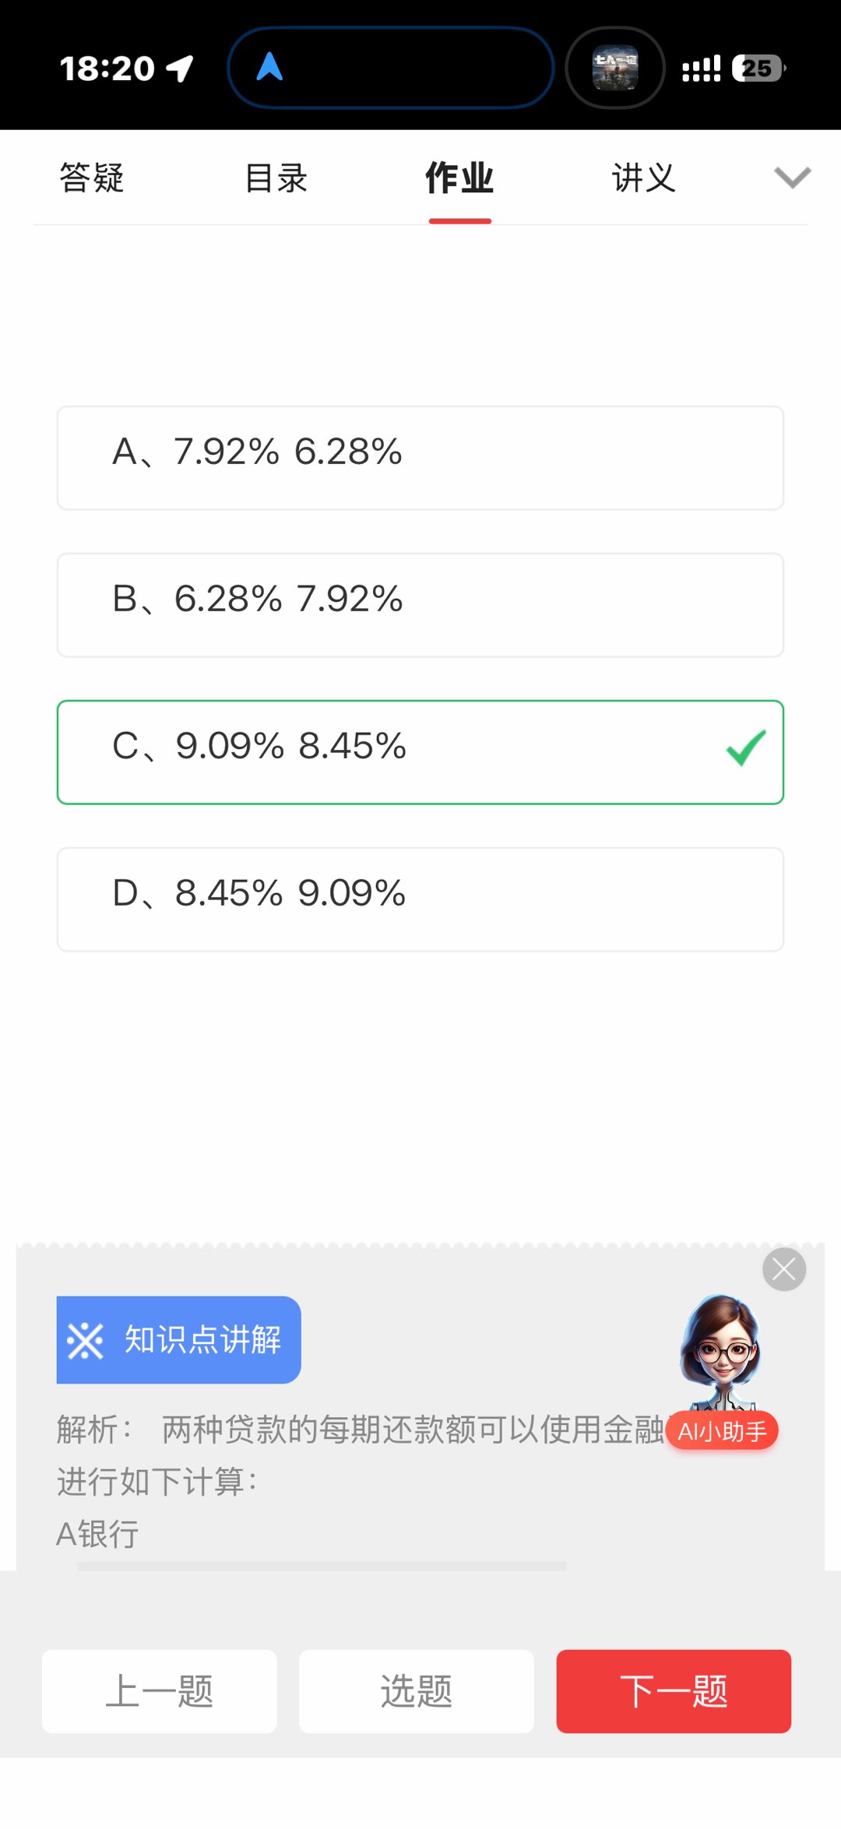Switch to the 答疑 tab
Image resolution: width=841 pixels, height=1829 pixels.
point(92,178)
